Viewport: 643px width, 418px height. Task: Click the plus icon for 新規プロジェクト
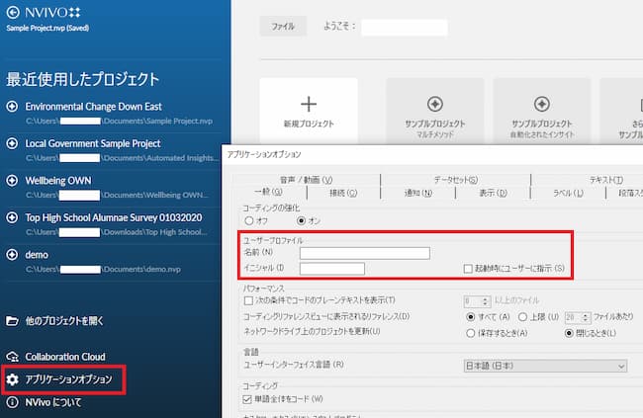coord(309,104)
